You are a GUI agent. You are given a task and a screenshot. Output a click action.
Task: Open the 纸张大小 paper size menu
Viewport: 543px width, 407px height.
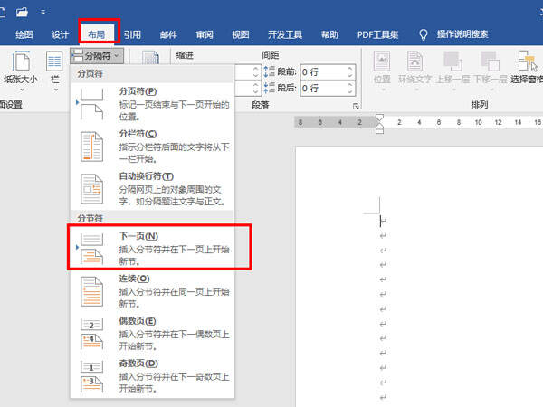[21, 71]
